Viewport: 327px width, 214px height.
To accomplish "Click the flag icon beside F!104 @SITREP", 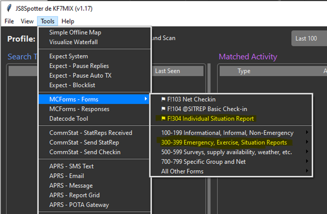I will [x=163, y=109].
